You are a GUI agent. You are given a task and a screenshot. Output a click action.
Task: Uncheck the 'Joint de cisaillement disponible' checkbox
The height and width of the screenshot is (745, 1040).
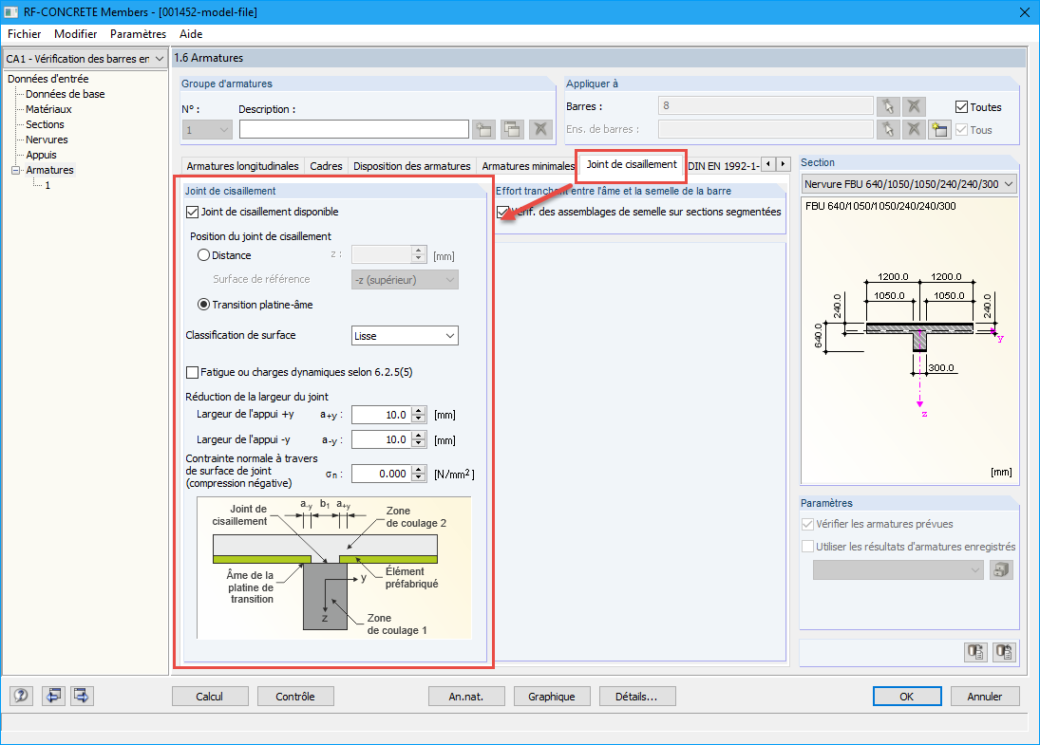192,213
